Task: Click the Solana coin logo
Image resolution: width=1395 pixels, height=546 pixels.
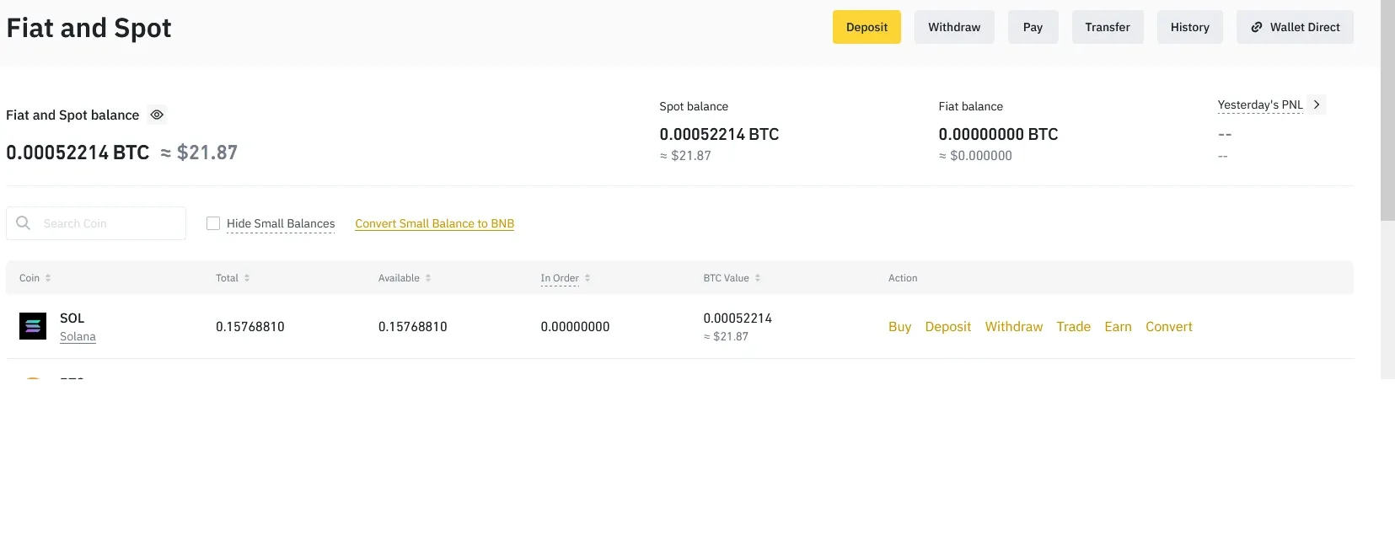Action: click(x=33, y=326)
